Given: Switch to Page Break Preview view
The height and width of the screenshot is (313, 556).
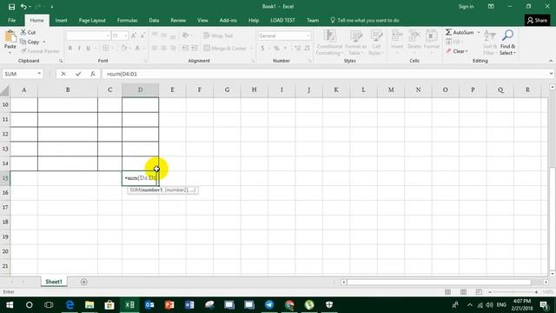Looking at the screenshot, I should 479,292.
